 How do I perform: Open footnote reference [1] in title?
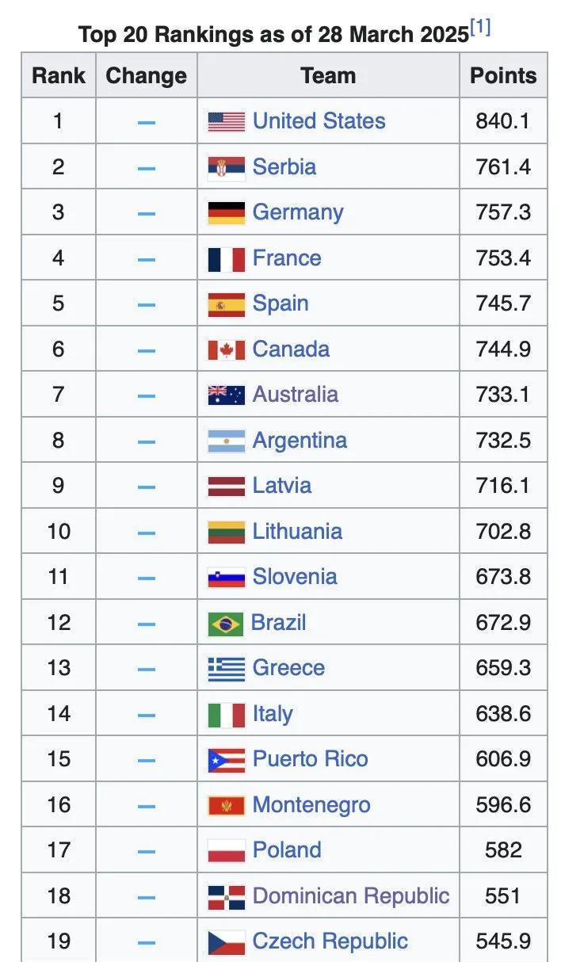480,29
